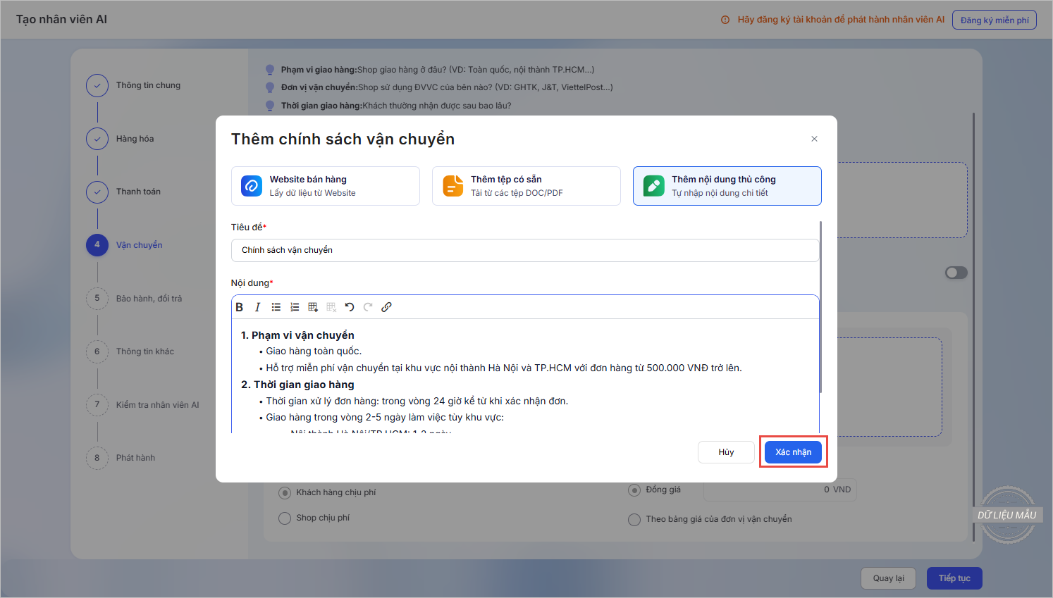Choose Thêm tệp có sẵn option

(x=526, y=186)
